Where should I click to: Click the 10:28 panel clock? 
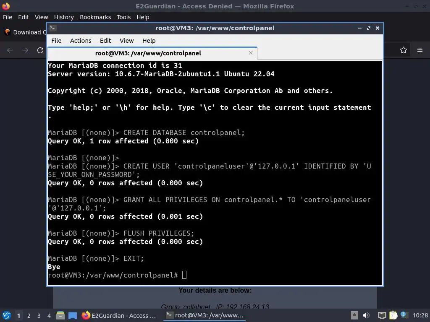coord(420,315)
